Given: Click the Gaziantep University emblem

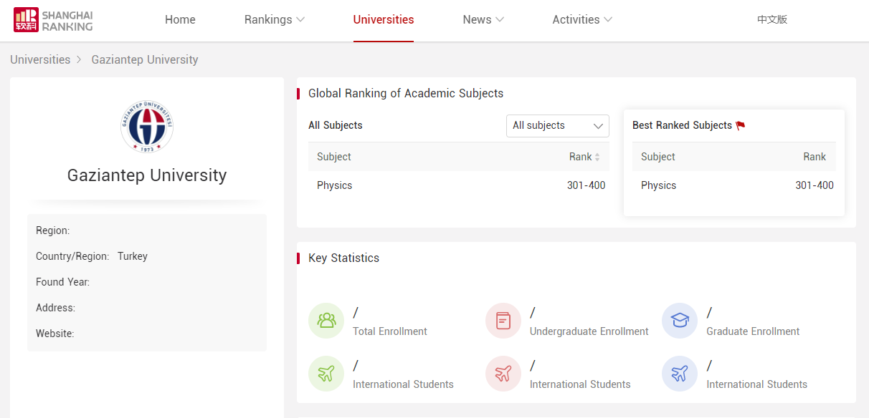Looking at the screenshot, I should pos(147,127).
